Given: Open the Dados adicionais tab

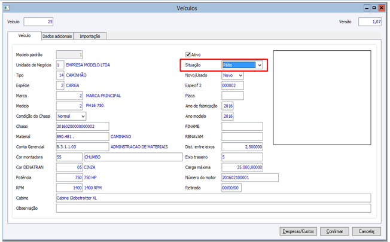Looking at the screenshot, I should tap(57, 36).
